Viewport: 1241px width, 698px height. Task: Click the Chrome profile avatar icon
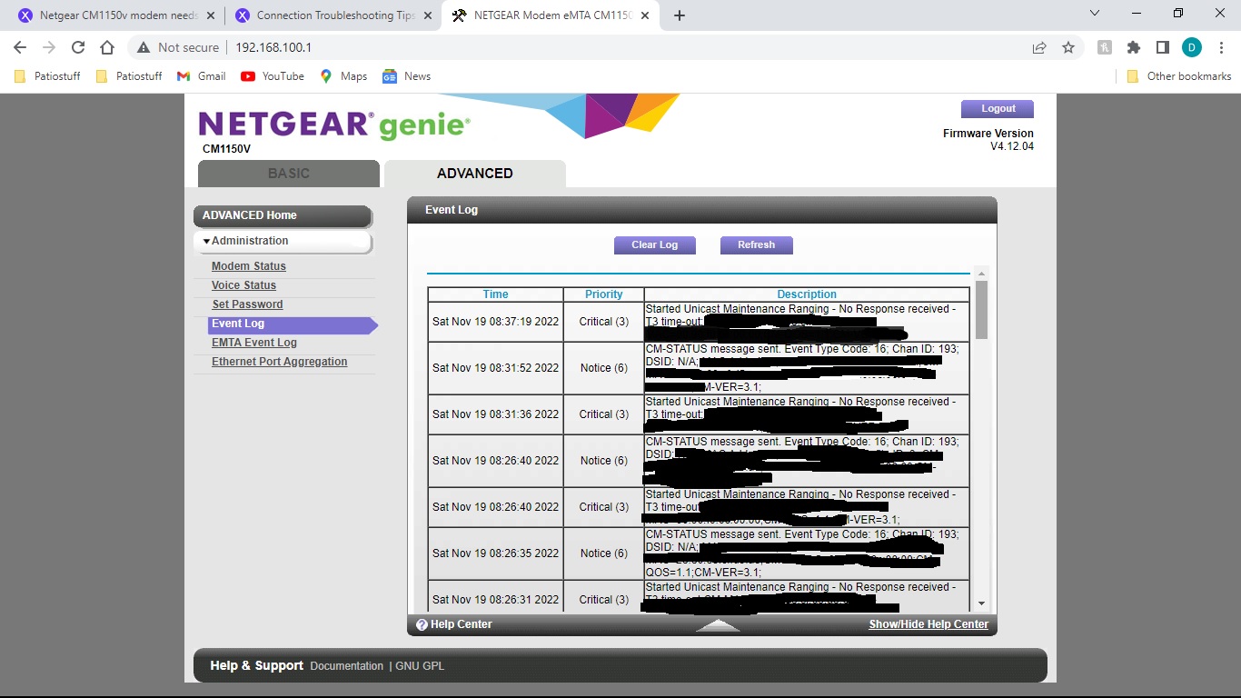click(1192, 46)
